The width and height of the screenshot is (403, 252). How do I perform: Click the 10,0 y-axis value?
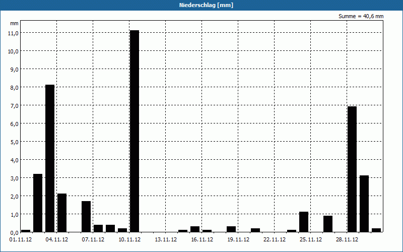tap(13, 51)
